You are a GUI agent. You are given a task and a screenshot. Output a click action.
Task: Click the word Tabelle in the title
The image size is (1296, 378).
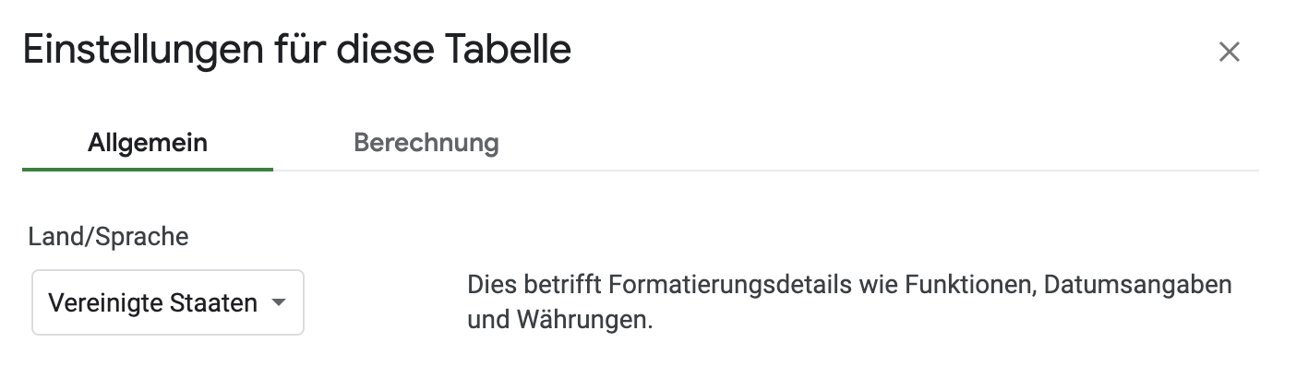(x=508, y=50)
